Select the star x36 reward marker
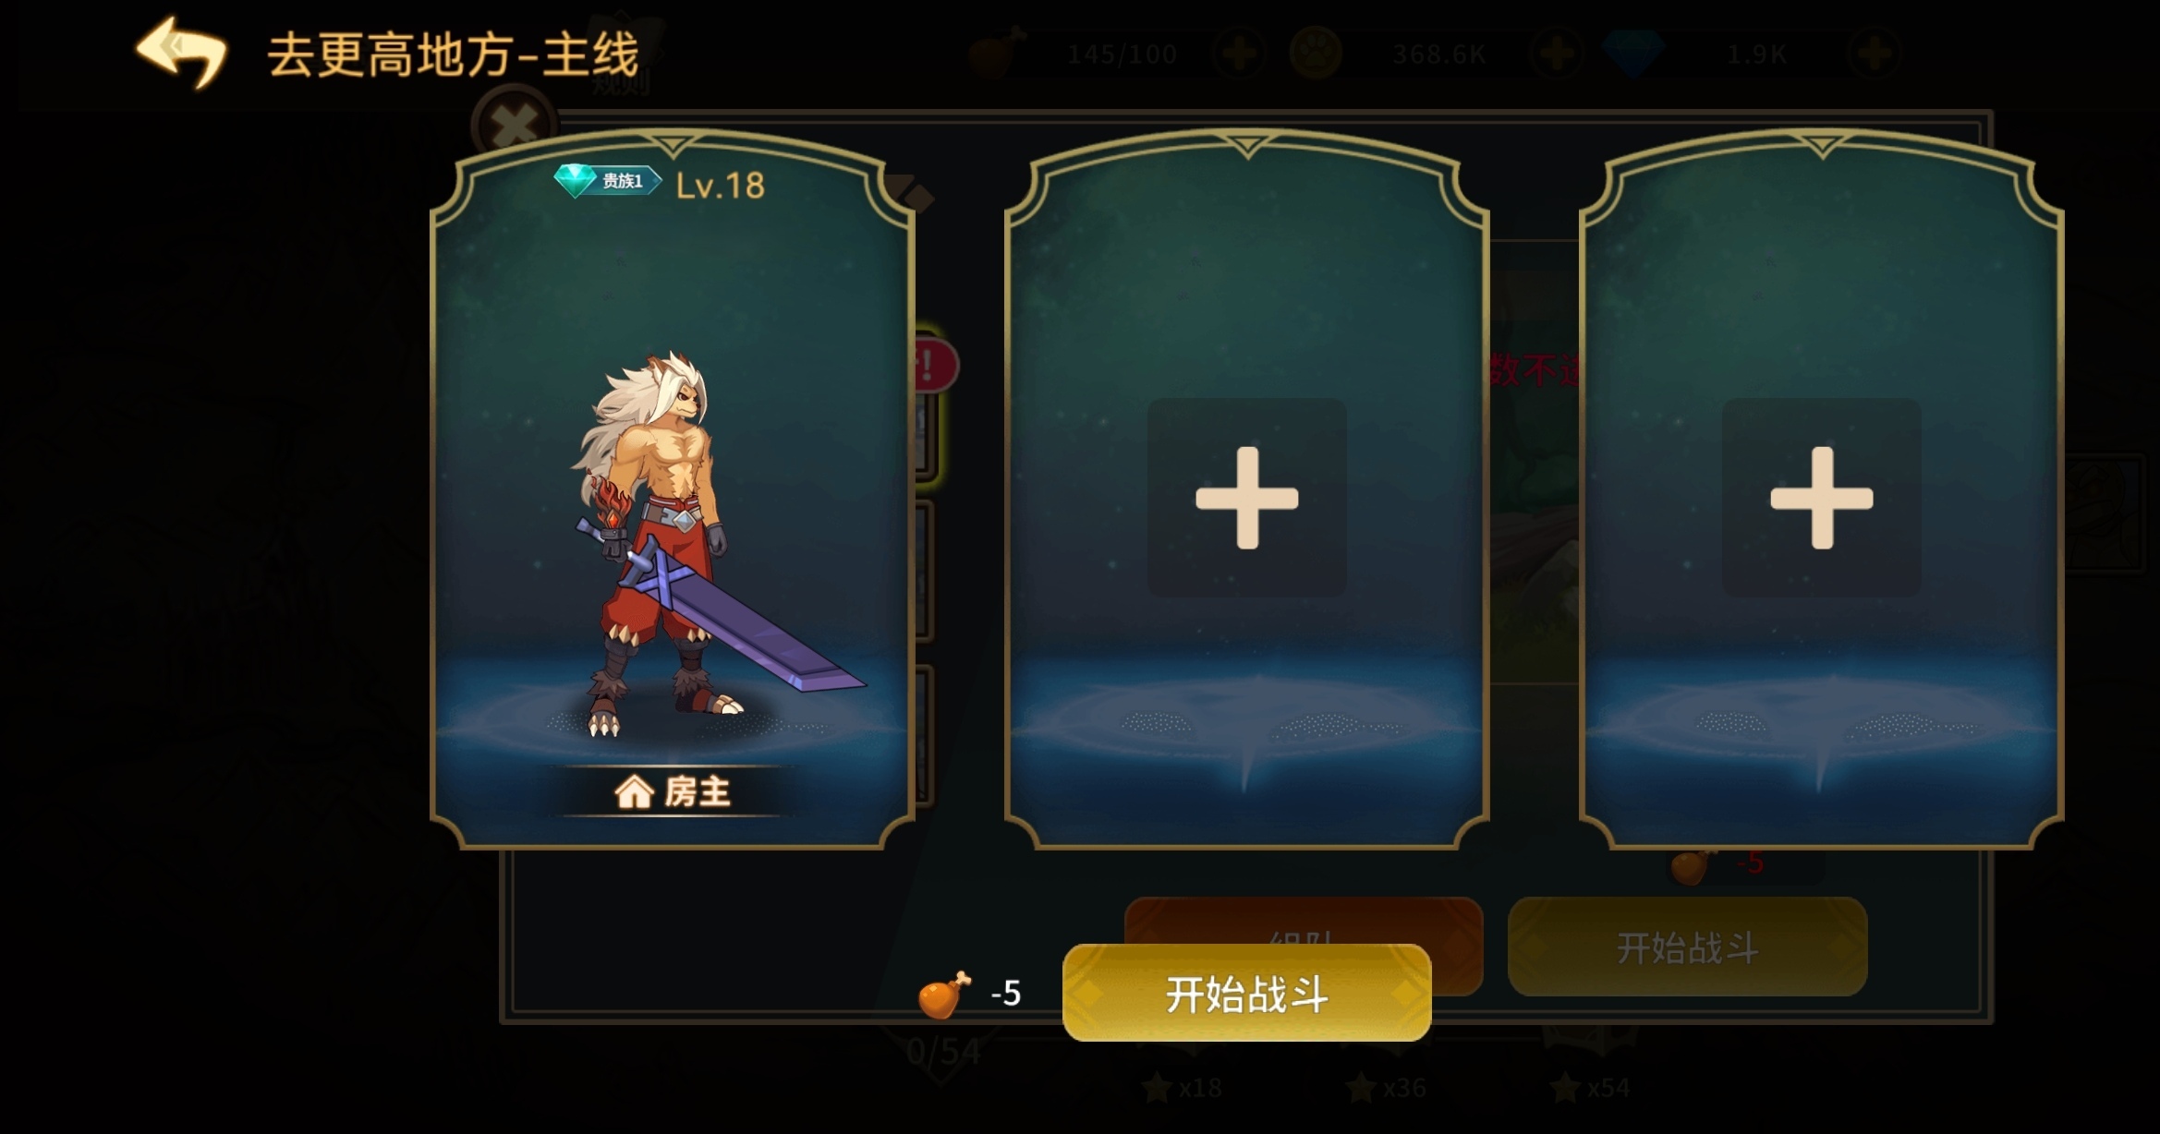Screen dimensions: 2160x1134 point(1387,1088)
